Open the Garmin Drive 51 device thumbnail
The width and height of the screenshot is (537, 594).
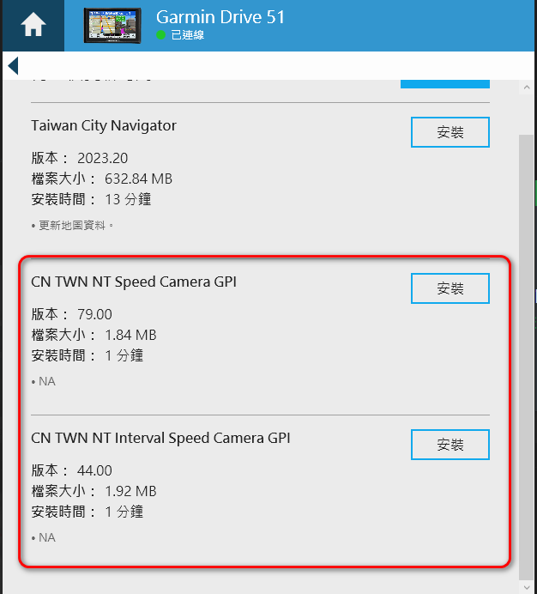click(x=112, y=26)
